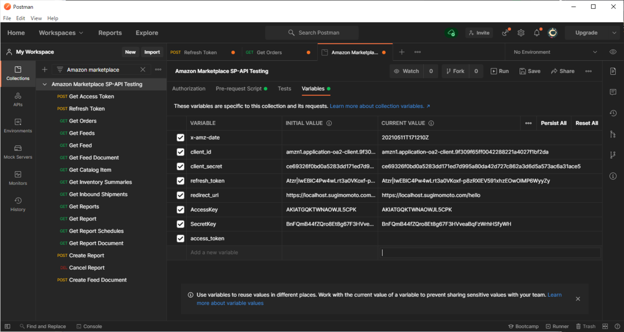Viewport: 624px width, 332px height.
Task: Open the capture requests satellite icon
Action: coord(505,33)
